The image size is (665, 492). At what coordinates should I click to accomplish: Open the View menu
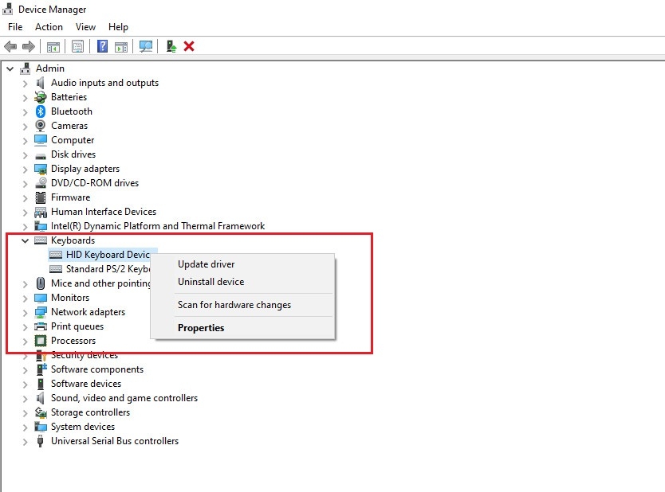[x=85, y=27]
